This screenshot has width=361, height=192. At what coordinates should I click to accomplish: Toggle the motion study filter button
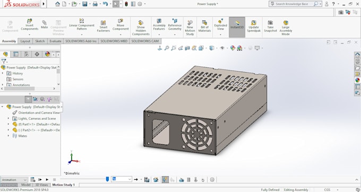28,99
